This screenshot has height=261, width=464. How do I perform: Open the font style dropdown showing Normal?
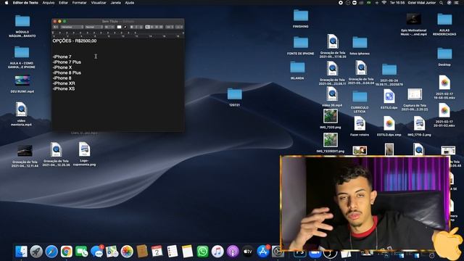point(94,27)
